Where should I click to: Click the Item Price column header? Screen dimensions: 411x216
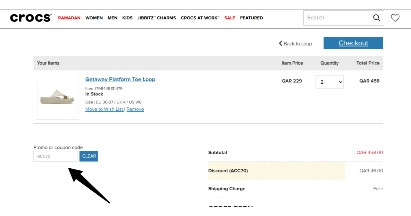click(x=292, y=63)
